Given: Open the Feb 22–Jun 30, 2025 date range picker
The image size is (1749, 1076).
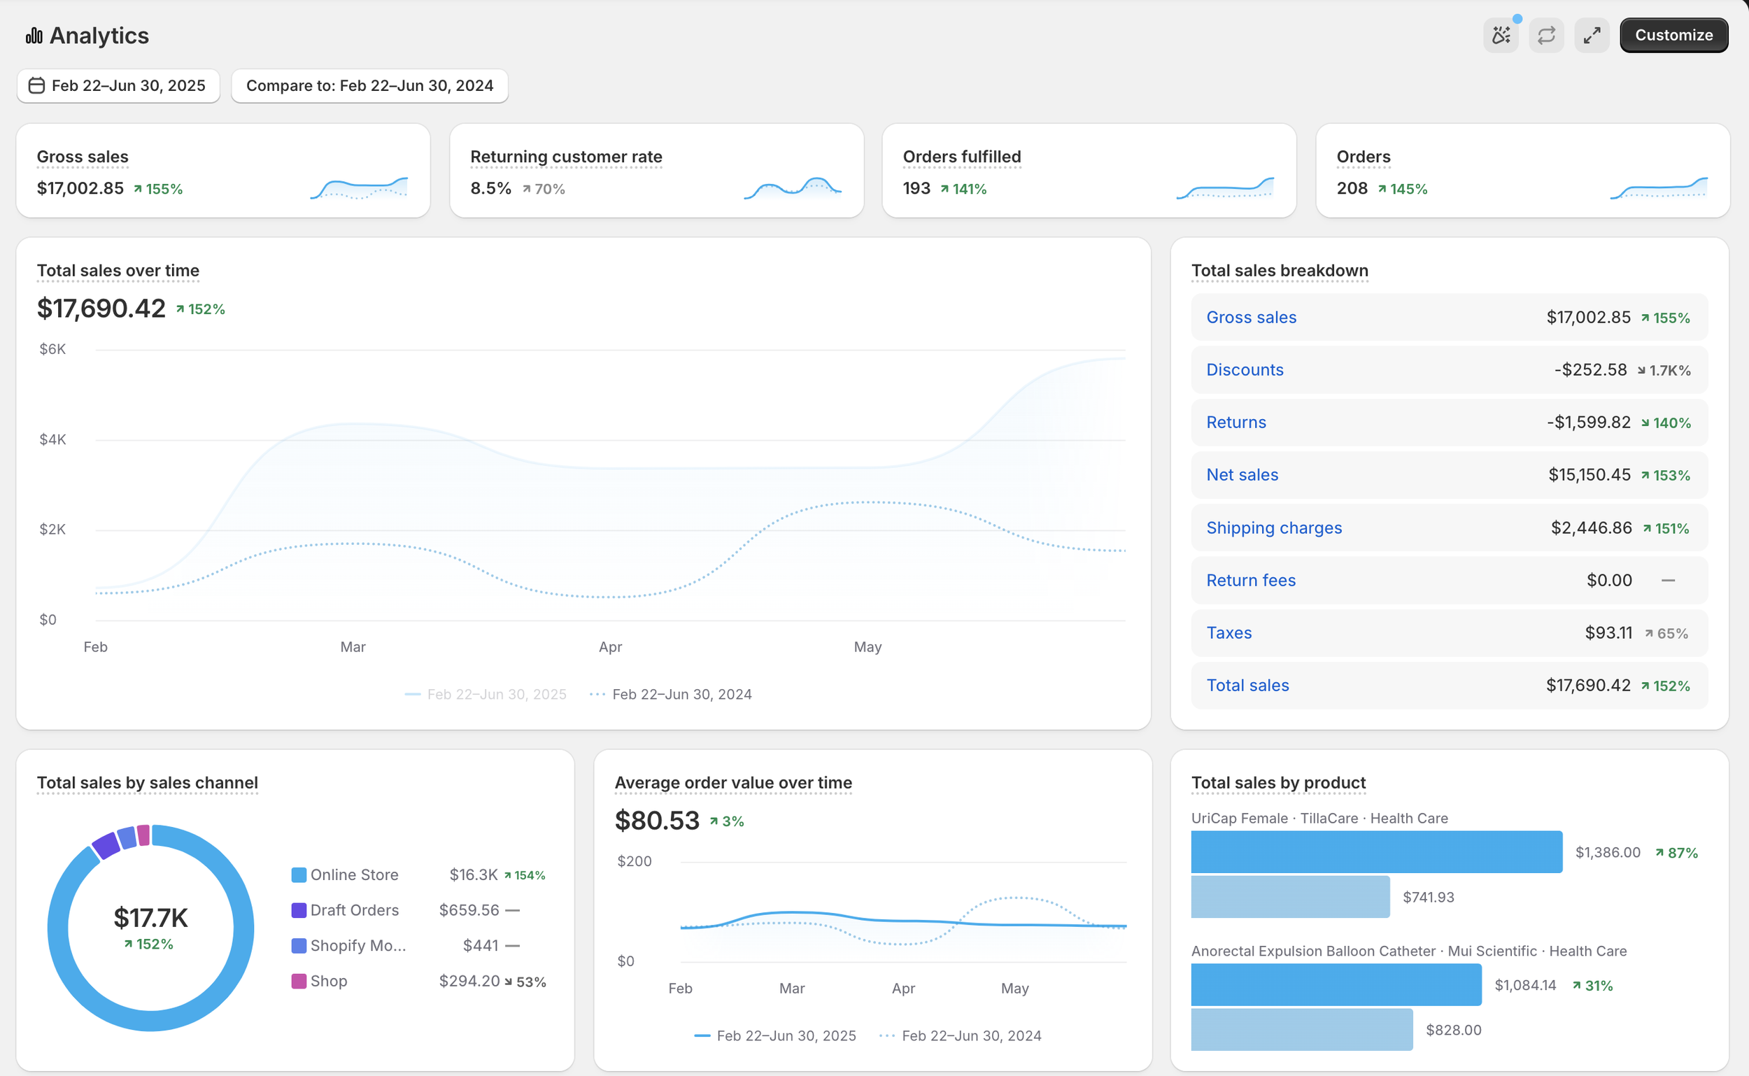Looking at the screenshot, I should tap(119, 86).
